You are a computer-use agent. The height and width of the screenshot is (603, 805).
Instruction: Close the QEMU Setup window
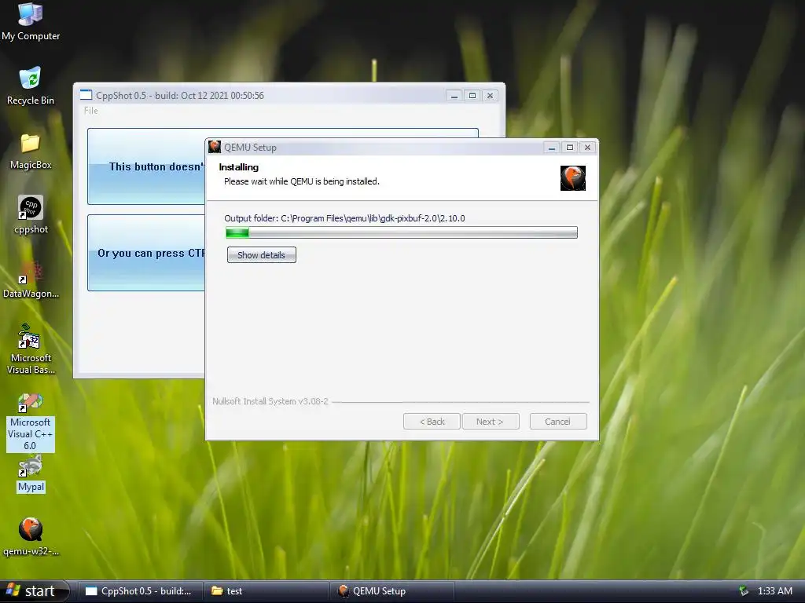click(588, 147)
